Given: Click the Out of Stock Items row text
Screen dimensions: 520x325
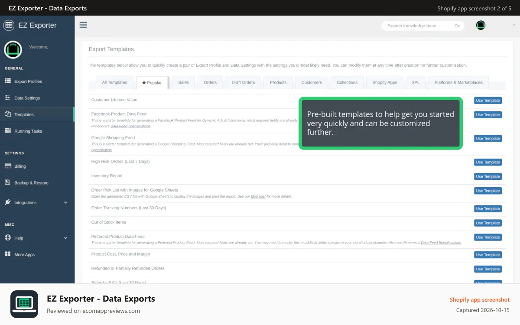Looking at the screenshot, I should point(108,222).
